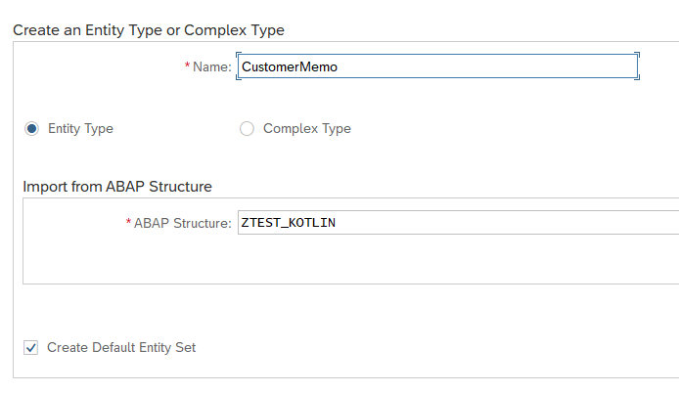Image resolution: width=679 pixels, height=393 pixels.
Task: Select the Complex Type radio button
Action: pyautogui.click(x=247, y=128)
